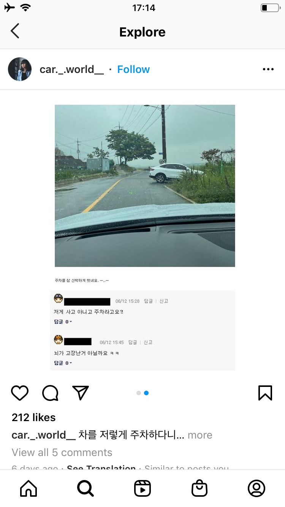Viewport: 285px width, 507px height.
Task: Open the Reels tab icon
Action: [x=142, y=488]
